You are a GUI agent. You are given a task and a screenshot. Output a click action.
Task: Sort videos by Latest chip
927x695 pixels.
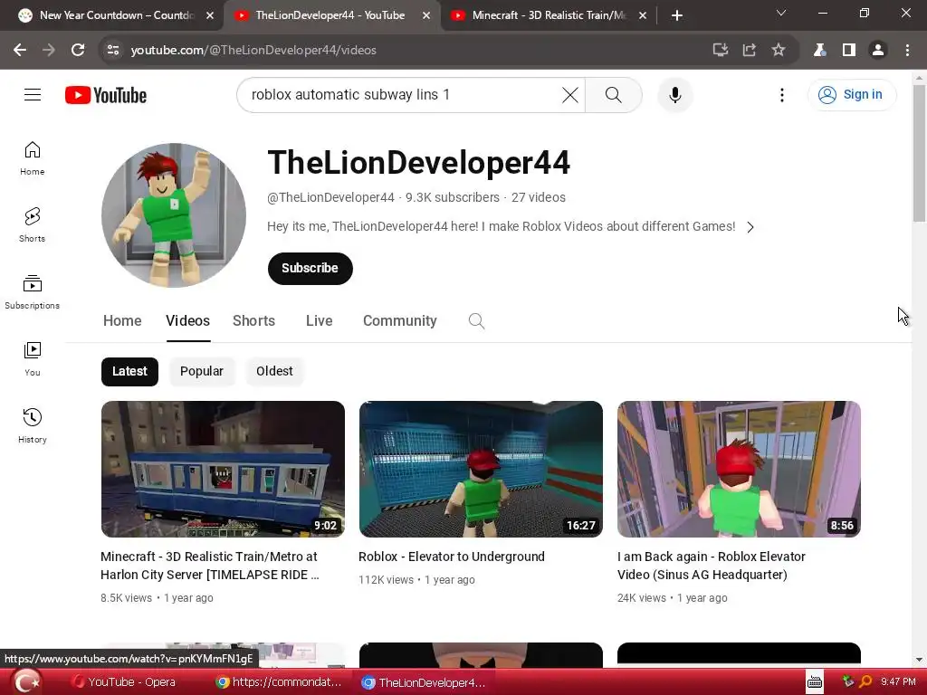click(129, 371)
